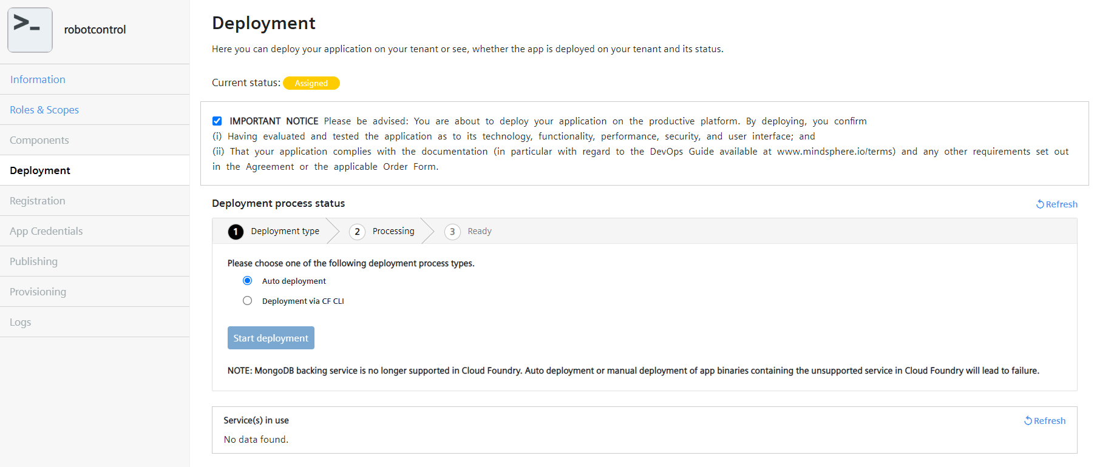Click step 1 Deployment type
Viewport: 1097px width, 467px height.
pyautogui.click(x=274, y=231)
